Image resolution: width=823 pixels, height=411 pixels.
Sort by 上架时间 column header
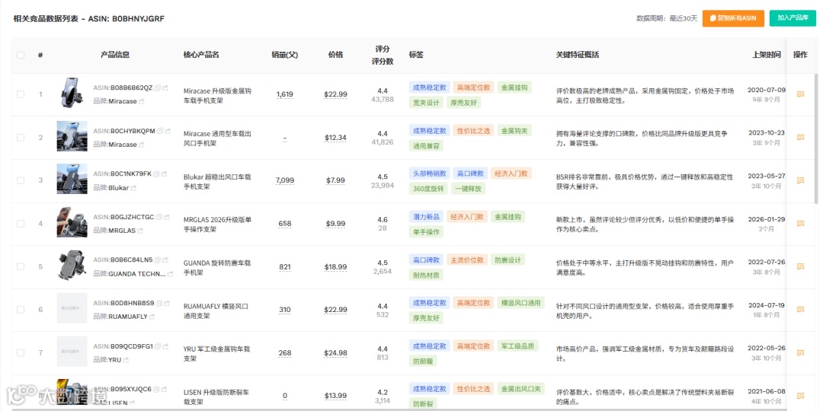(767, 55)
